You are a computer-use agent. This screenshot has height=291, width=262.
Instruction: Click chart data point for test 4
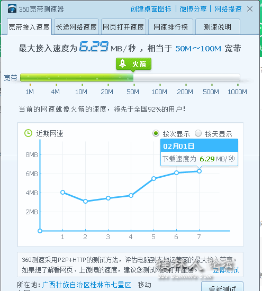coord(131,195)
